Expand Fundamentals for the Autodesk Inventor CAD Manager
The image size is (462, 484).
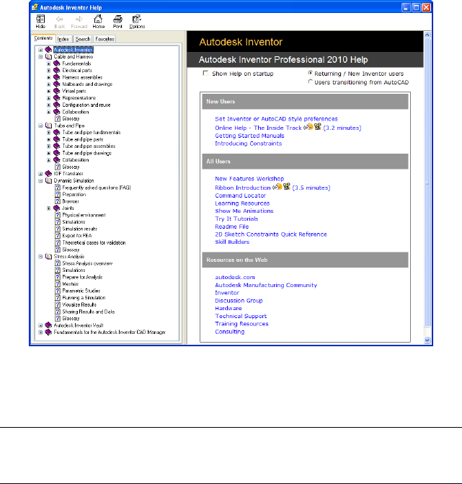pos(40,333)
